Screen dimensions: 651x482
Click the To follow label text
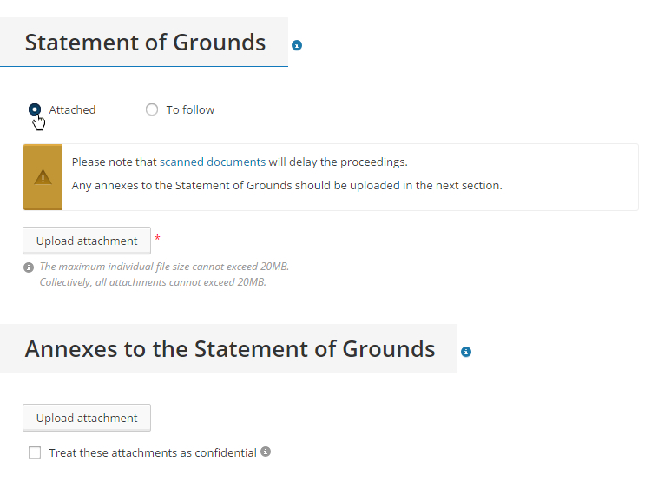(x=190, y=109)
